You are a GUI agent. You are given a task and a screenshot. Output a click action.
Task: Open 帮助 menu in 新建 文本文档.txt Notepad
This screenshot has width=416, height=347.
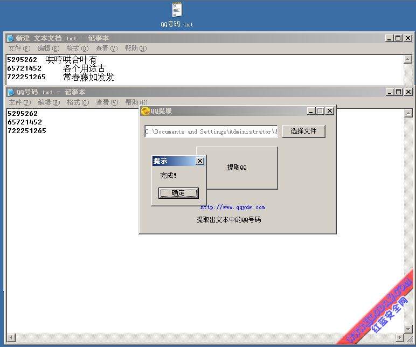coord(136,48)
